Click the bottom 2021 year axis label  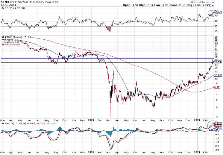point(198,152)
